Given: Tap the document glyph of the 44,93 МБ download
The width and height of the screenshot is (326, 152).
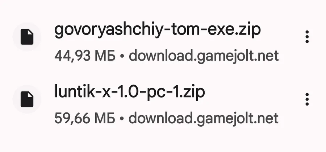Looking at the screenshot, I should pos(27,37).
